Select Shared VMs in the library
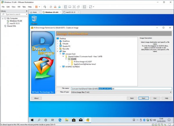Screen dimensions: 174x126 [x=11, y=26]
